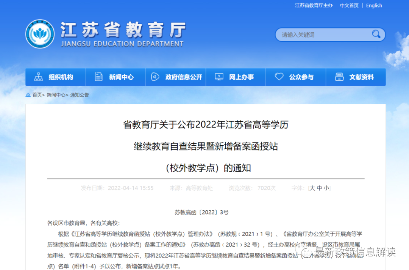
Task: Click the English language link
Action: (374, 5)
